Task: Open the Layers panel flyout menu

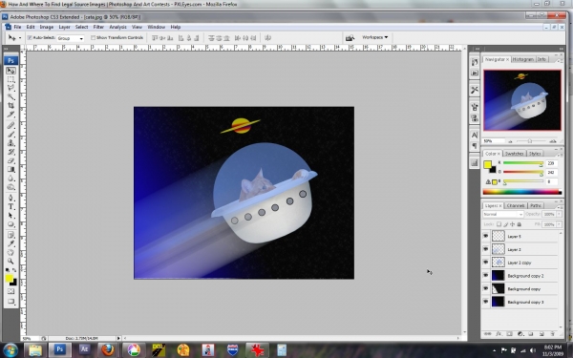Action: pos(562,206)
